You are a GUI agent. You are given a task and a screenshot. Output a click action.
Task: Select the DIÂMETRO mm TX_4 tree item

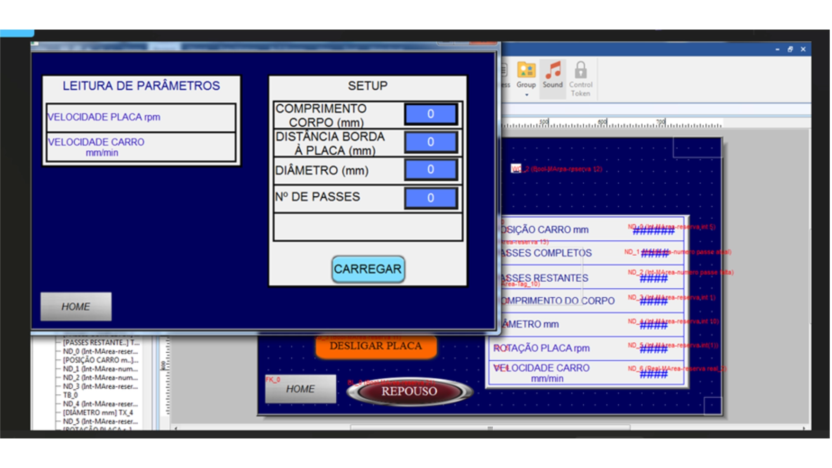pyautogui.click(x=98, y=413)
